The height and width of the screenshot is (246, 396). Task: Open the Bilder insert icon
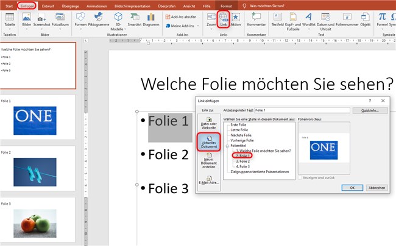(27, 21)
